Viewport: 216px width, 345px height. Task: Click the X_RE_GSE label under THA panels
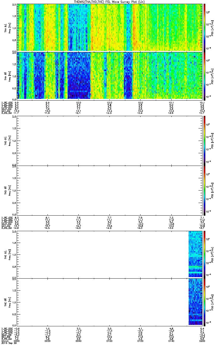pos(7,102)
